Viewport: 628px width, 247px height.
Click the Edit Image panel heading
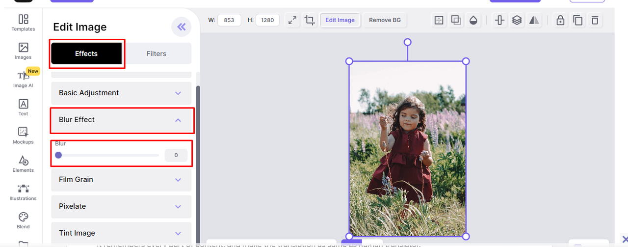79,27
